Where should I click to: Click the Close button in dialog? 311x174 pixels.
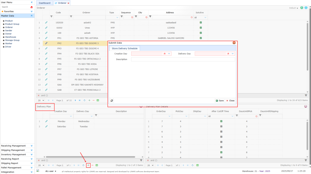point(230,101)
